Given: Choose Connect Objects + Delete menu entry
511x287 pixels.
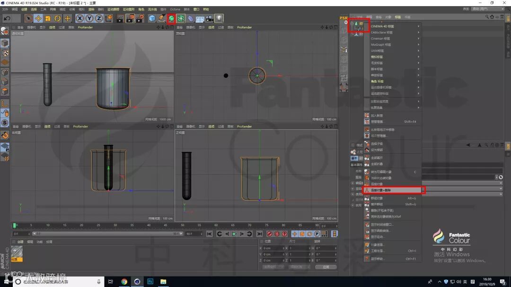Looking at the screenshot, I should pos(392,190).
